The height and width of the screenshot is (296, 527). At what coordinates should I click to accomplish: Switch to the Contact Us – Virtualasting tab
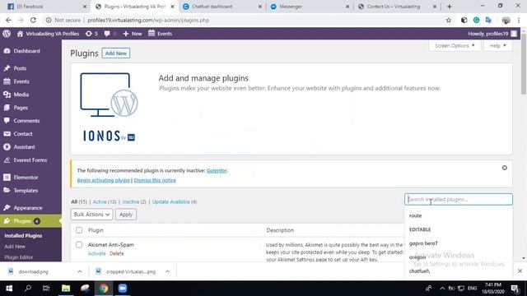click(397, 7)
